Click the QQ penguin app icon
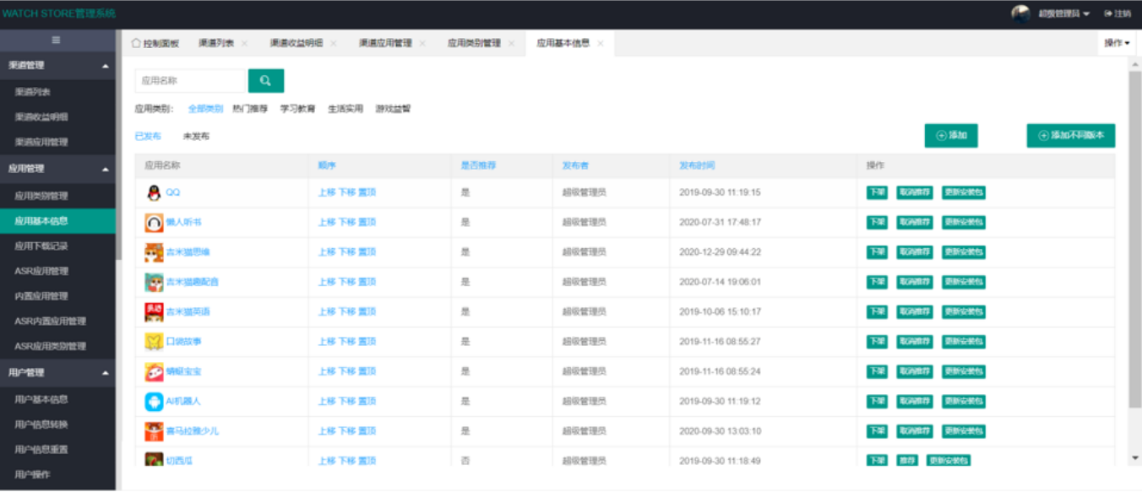1142x492 pixels. coord(154,193)
